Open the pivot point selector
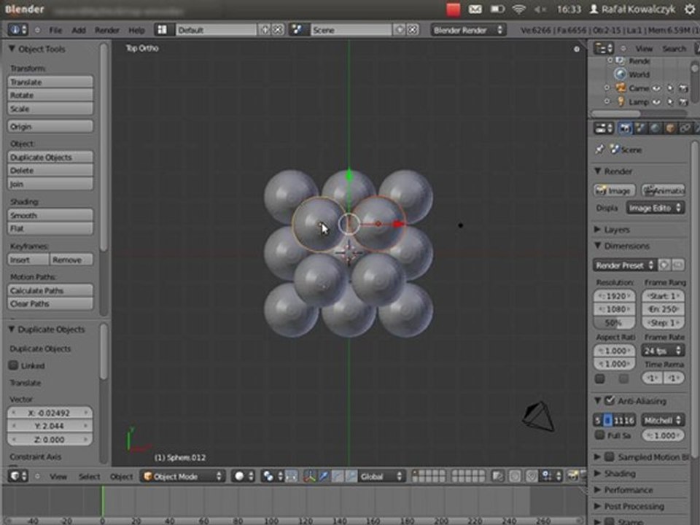This screenshot has width=700, height=525. 271,476
